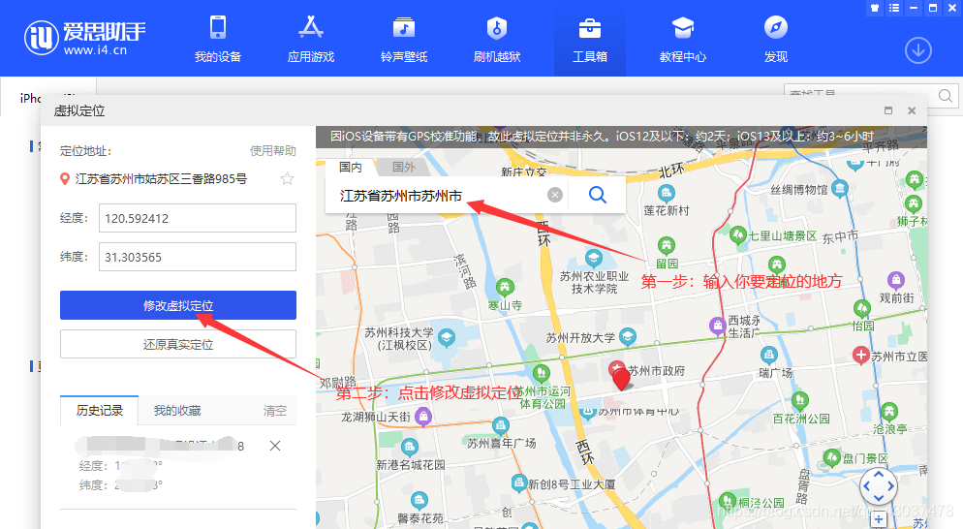Click the 还原真实定位 button
963x529 pixels.
pyautogui.click(x=178, y=344)
